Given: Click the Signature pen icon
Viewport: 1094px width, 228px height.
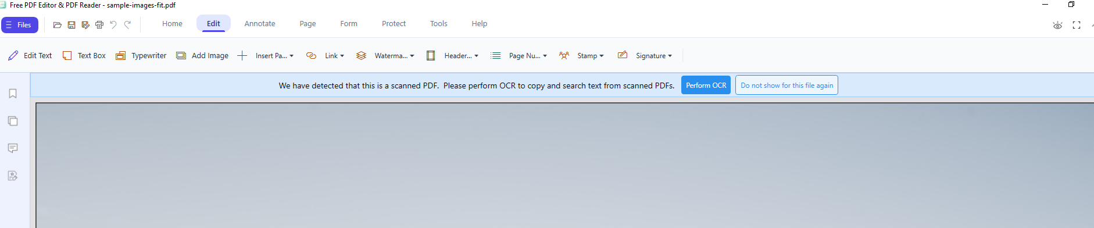Looking at the screenshot, I should 623,55.
